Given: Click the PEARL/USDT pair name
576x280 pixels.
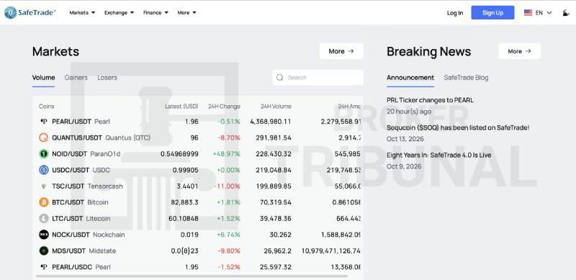Looking at the screenshot, I should point(71,121).
